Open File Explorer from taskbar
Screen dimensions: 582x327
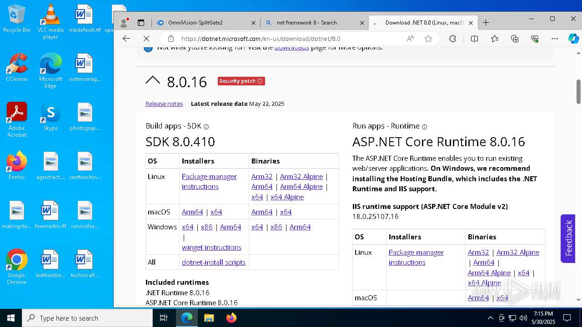(209, 318)
